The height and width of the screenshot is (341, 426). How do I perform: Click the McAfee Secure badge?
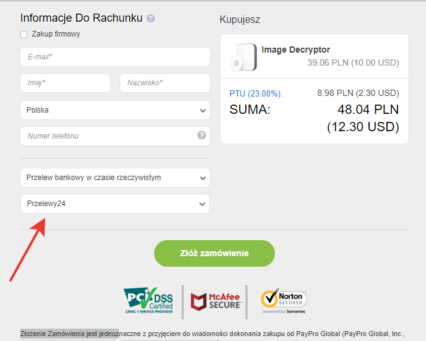click(x=214, y=300)
